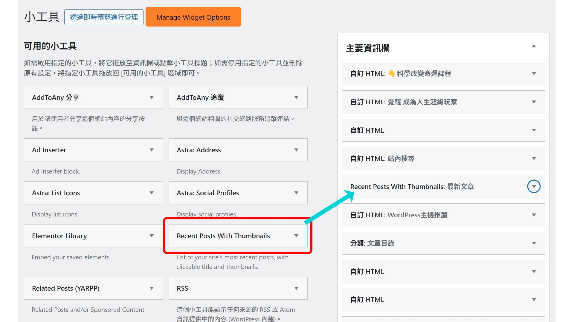The width and height of the screenshot is (574, 322).
Task: Select the Elementor Library widget title
Action: click(59, 236)
